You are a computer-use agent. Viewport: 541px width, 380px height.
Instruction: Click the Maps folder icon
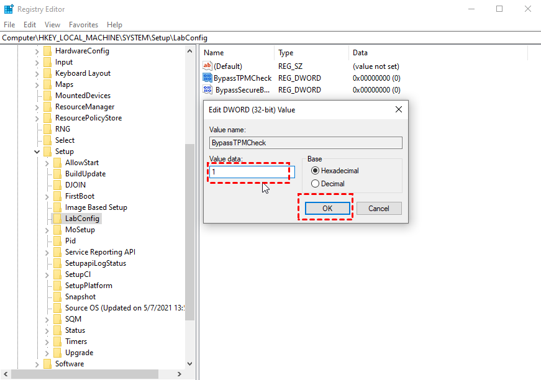(48, 84)
